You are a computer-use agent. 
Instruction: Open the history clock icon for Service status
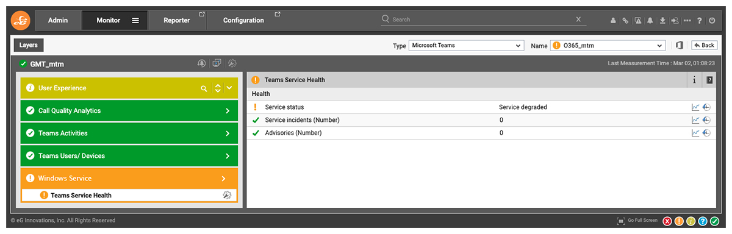[x=706, y=107]
